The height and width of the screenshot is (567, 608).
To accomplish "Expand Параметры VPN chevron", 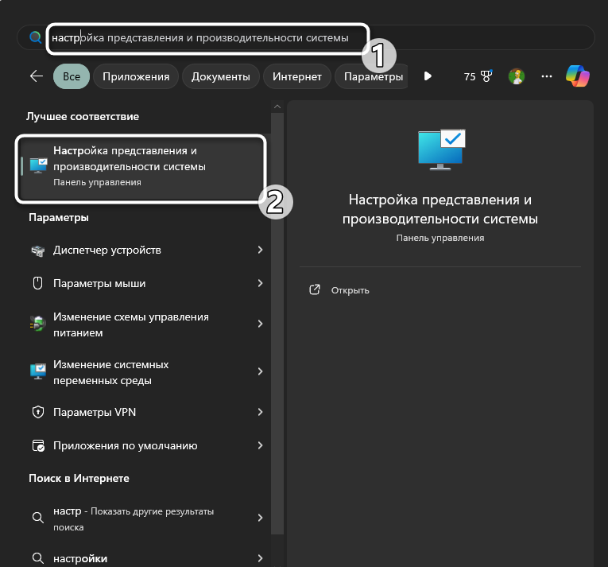I will [x=260, y=412].
